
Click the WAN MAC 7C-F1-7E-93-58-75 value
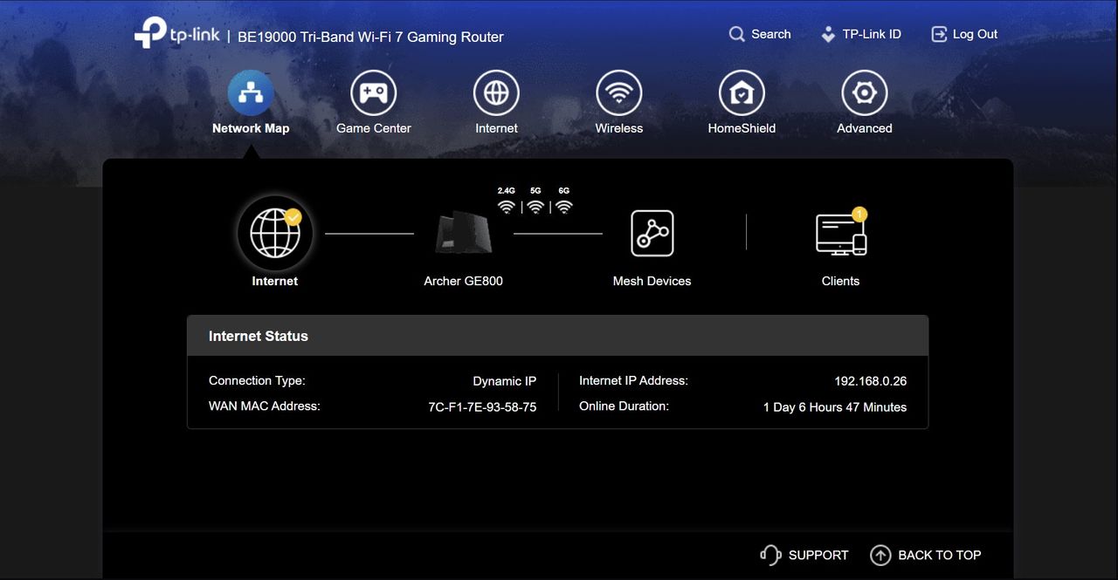(x=482, y=407)
